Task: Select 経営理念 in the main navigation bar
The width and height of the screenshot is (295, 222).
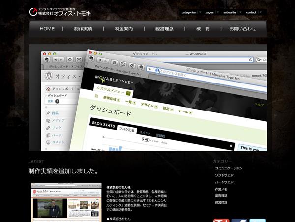Action: pos(164,29)
